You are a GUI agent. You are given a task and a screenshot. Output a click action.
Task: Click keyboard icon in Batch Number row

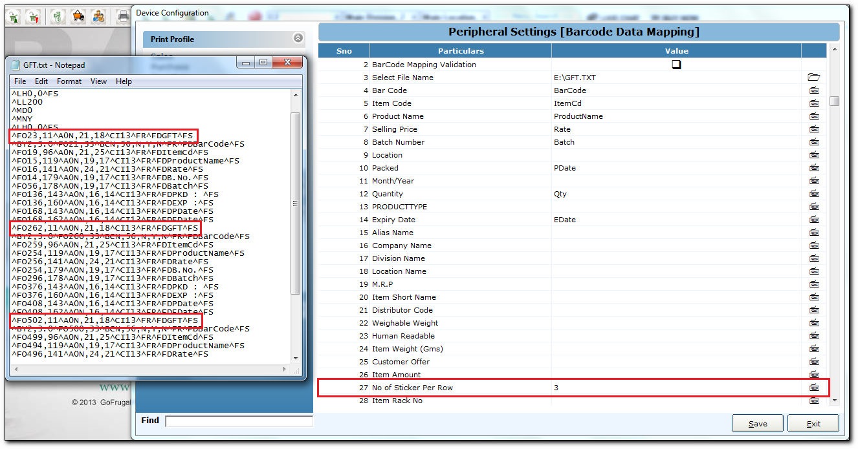point(814,142)
